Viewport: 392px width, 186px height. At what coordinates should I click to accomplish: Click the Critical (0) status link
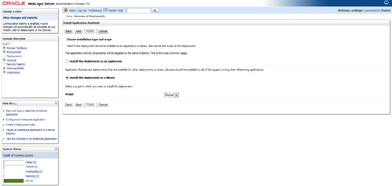pyautogui.click(x=31, y=167)
